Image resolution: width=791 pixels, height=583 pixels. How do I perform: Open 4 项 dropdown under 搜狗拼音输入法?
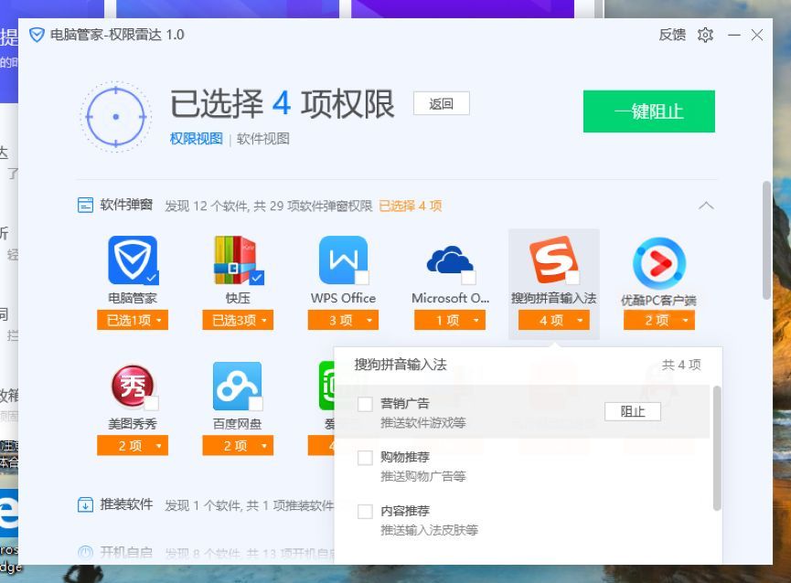pyautogui.click(x=554, y=320)
